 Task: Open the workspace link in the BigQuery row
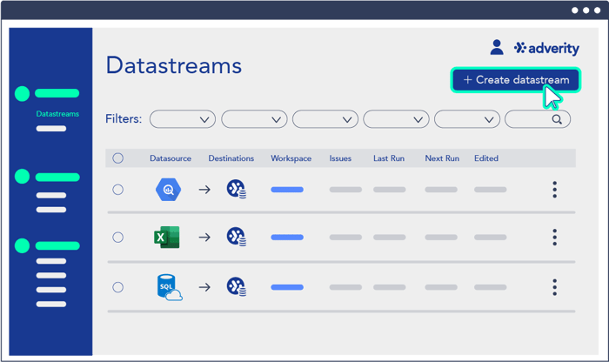(x=287, y=190)
